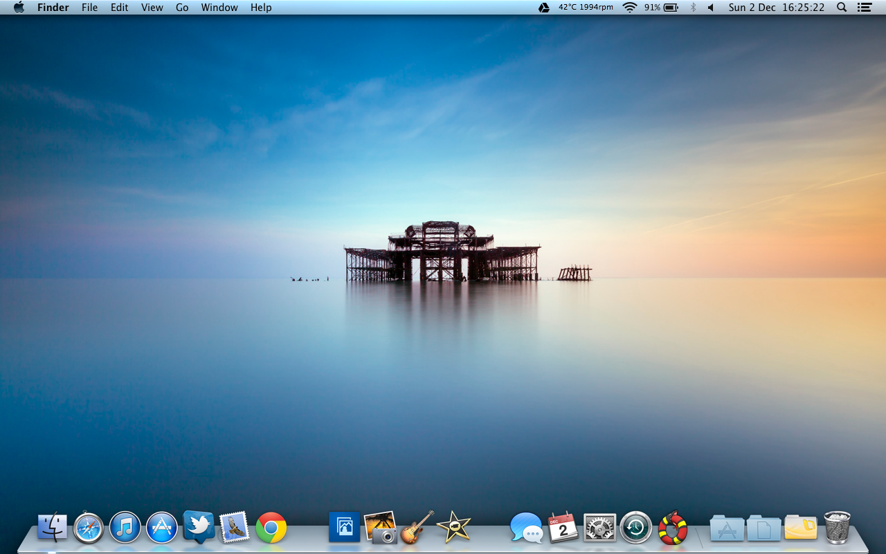Open the App Store dock icon
This screenshot has width=886, height=554.
click(x=162, y=528)
